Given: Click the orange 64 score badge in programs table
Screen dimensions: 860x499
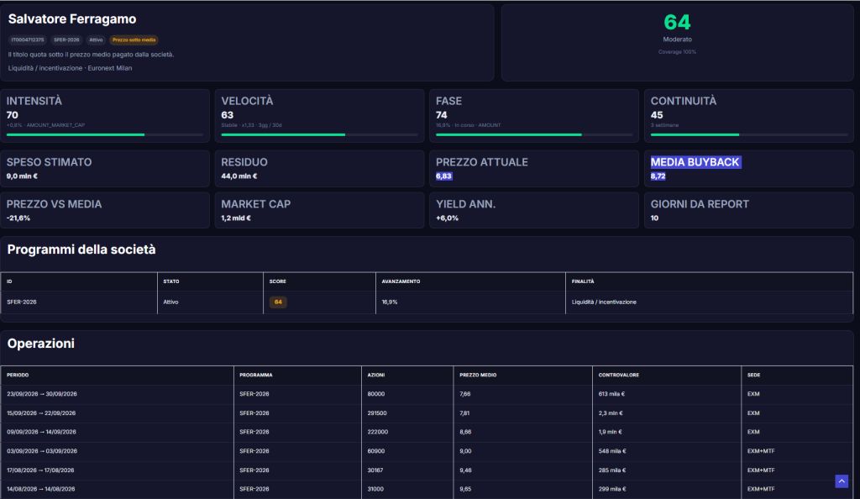Looking at the screenshot, I should pyautogui.click(x=278, y=302).
